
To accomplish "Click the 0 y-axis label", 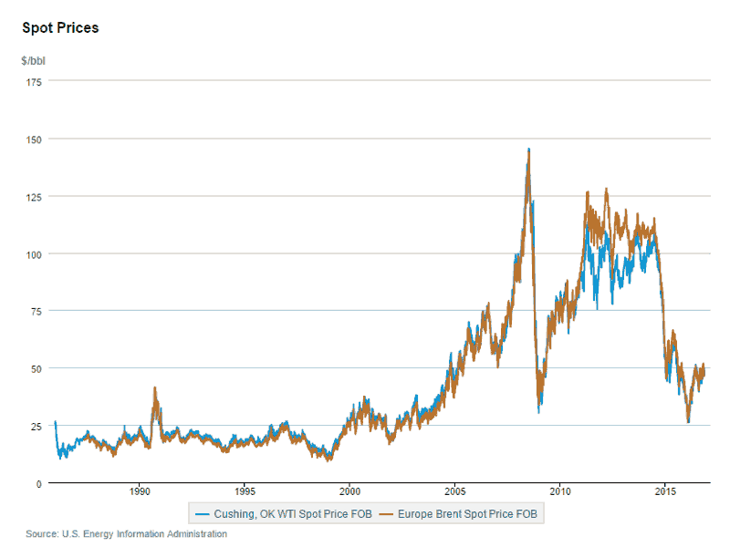I will pos(39,484).
